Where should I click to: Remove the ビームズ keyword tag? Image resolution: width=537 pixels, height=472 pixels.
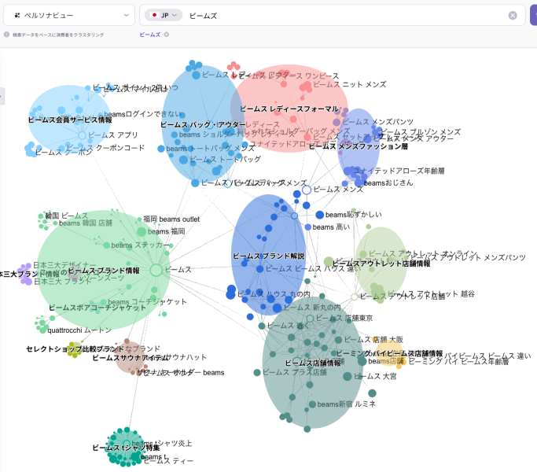tap(166, 35)
